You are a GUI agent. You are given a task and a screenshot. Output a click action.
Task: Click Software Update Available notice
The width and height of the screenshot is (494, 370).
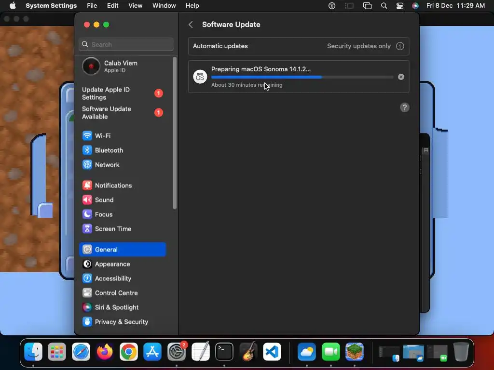click(123, 113)
